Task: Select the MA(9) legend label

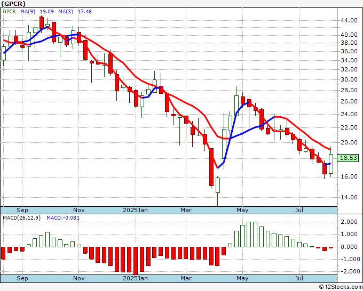Action: coord(28,12)
